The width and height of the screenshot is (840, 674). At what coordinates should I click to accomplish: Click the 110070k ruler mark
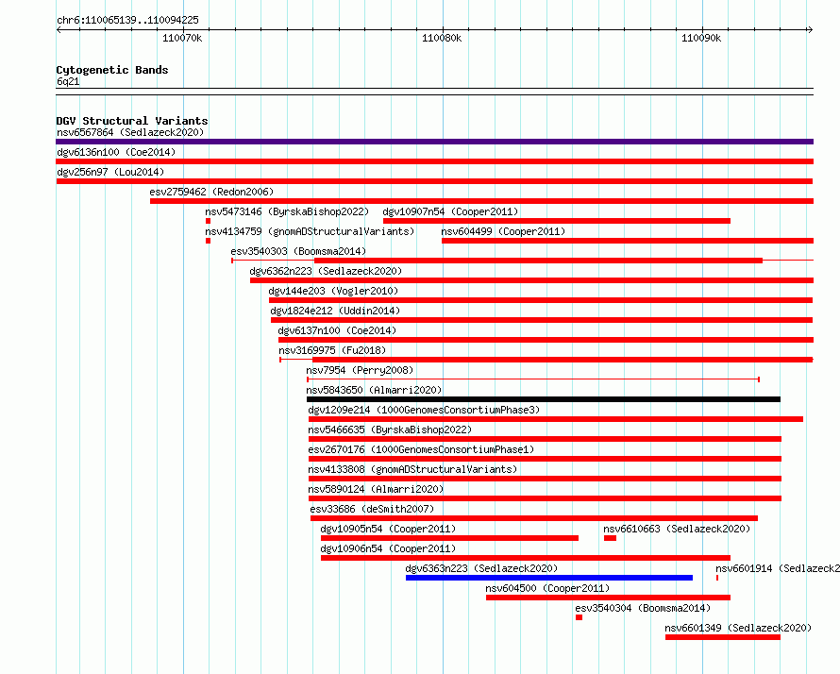click(x=182, y=38)
